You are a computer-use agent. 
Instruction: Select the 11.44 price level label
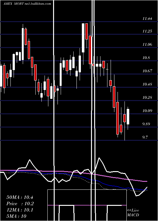coord(147,18)
